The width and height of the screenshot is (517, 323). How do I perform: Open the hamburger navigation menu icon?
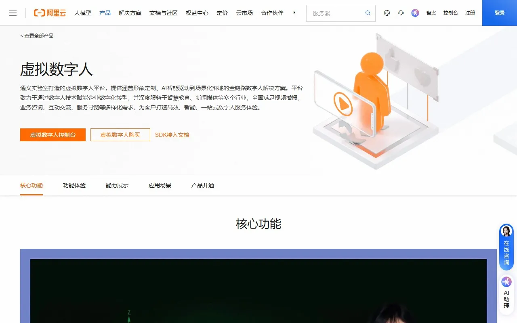coord(13,13)
